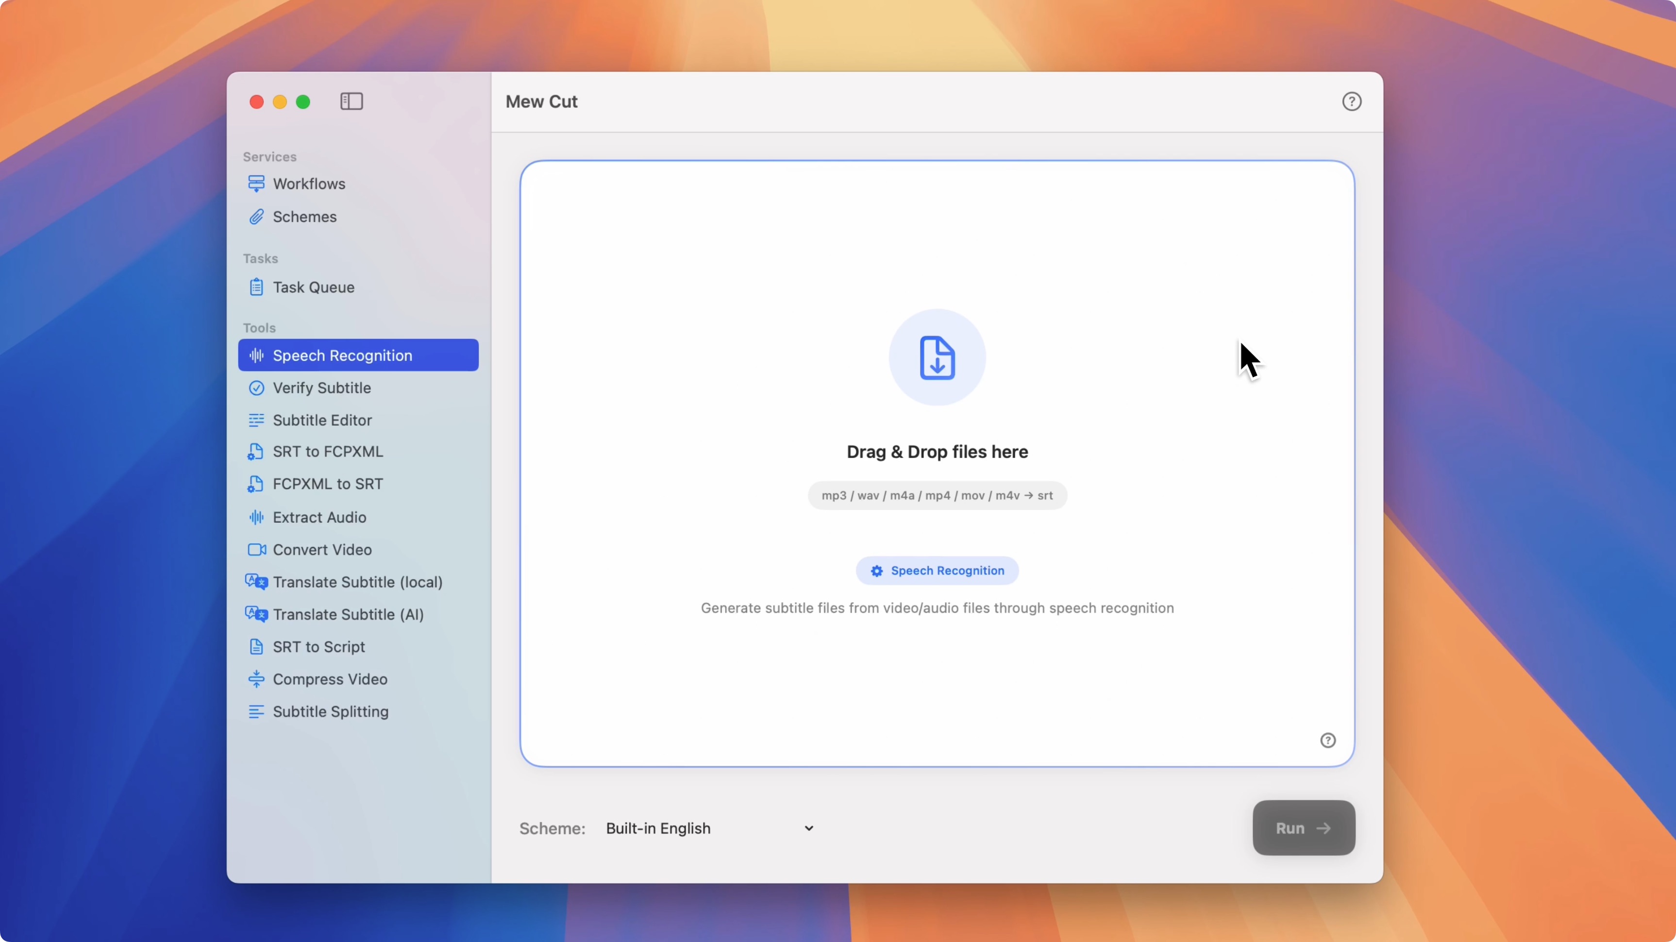This screenshot has height=942, width=1676.
Task: Open the Scheme dropdown to change language
Action: tap(708, 828)
